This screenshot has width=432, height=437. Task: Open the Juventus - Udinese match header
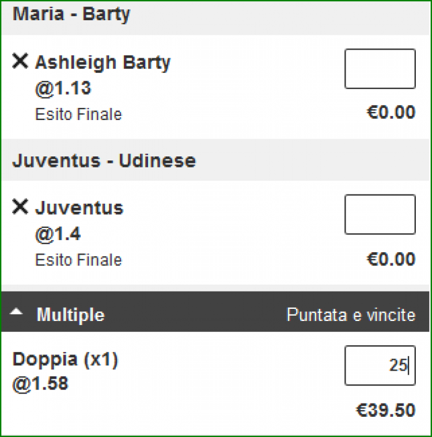104,160
